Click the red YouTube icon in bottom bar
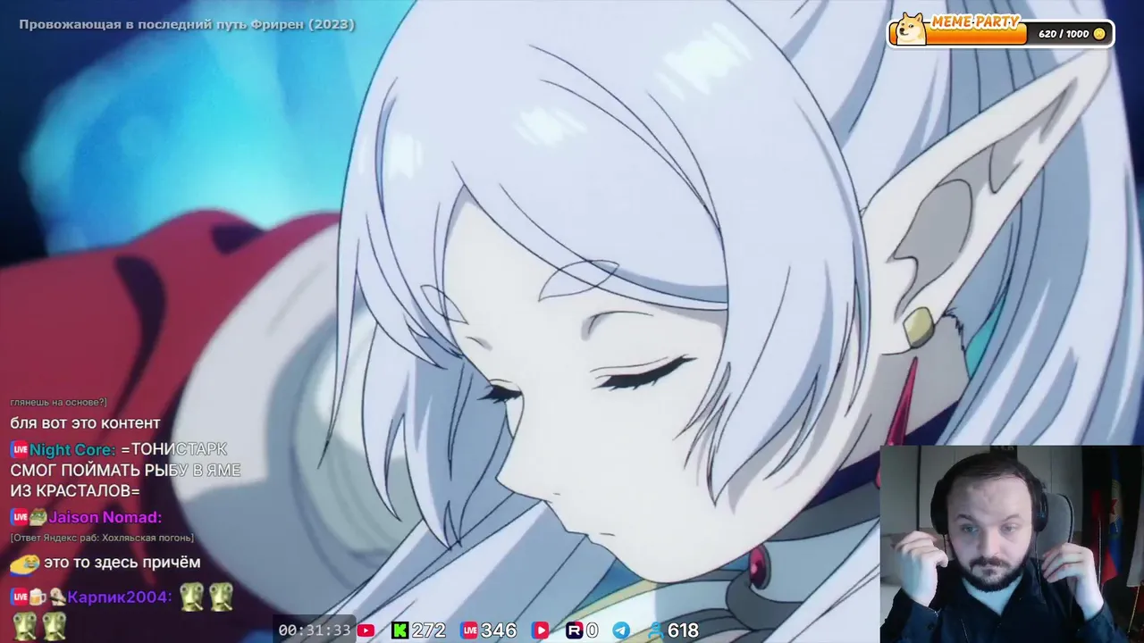This screenshot has width=1144, height=643. pos(366,630)
